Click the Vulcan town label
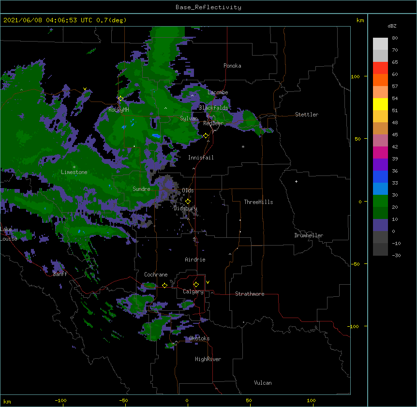 [263, 383]
